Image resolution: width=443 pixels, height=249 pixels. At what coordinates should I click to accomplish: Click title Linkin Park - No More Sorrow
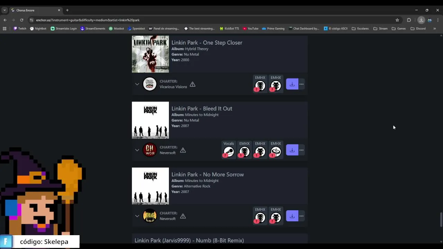coord(208,175)
